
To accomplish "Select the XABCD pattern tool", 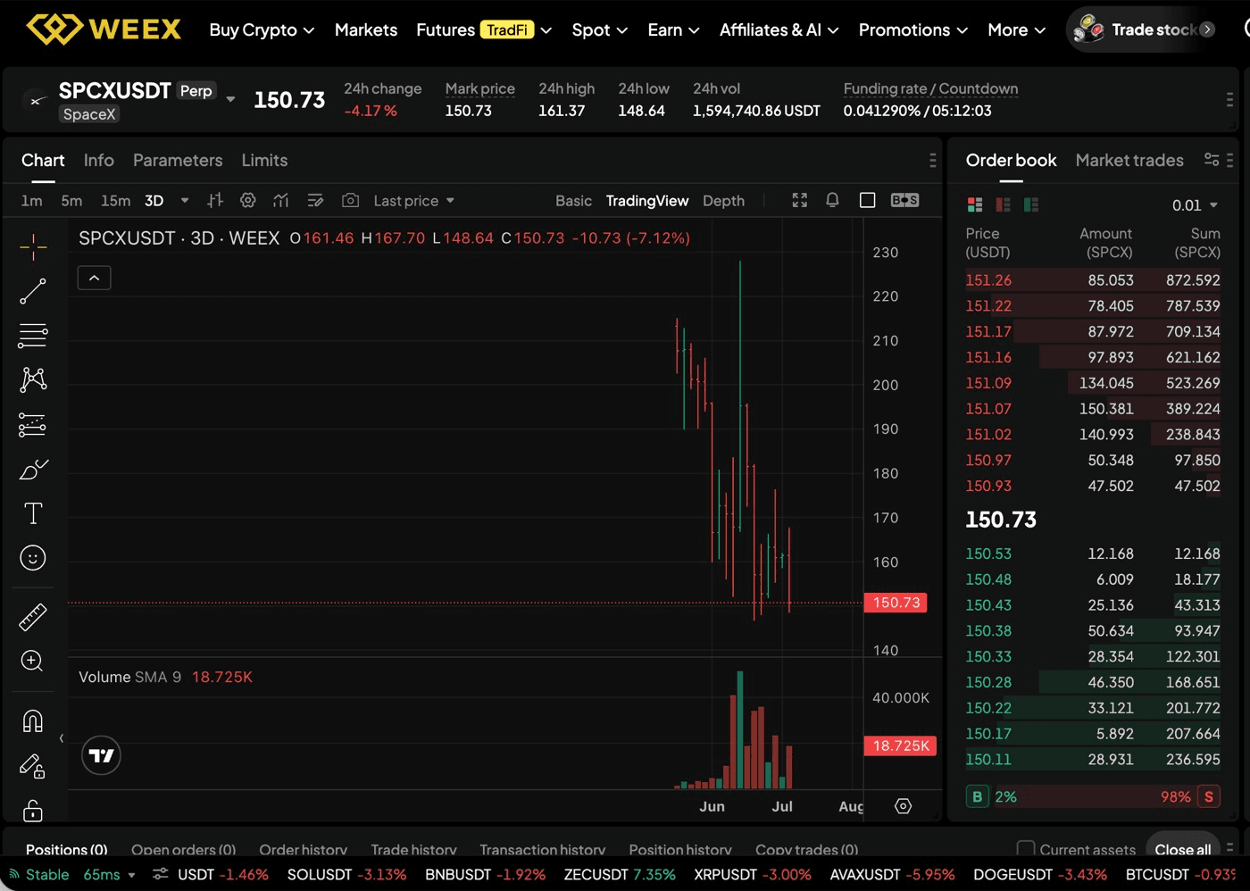I will coord(33,380).
